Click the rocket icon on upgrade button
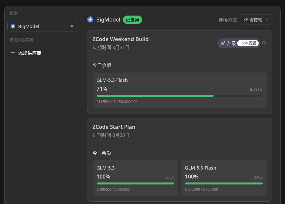The image size is (285, 204). [x=223, y=43]
